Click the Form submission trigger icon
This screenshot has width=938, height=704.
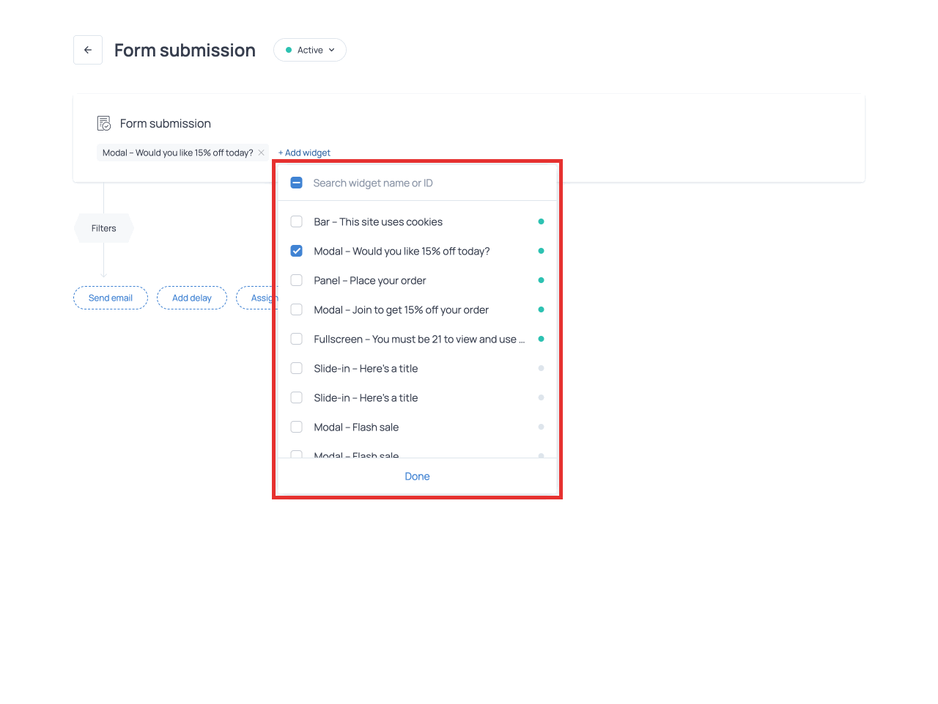point(103,122)
